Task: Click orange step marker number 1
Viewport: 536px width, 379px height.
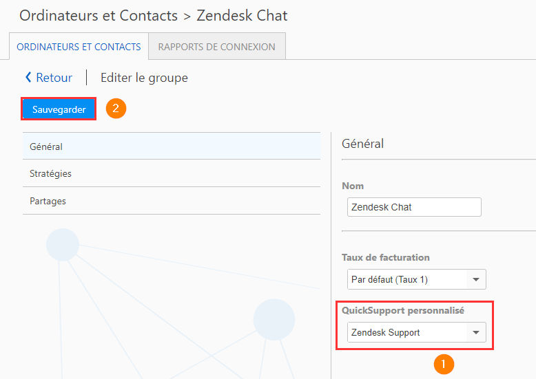Action: click(444, 365)
